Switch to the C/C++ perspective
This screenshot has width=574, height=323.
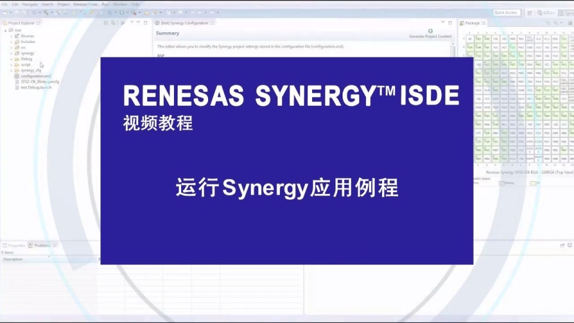(x=545, y=13)
